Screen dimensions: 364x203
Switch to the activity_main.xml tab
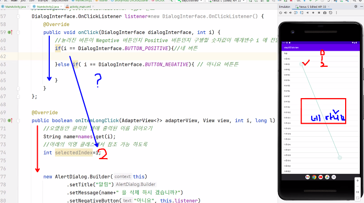(80, 7)
